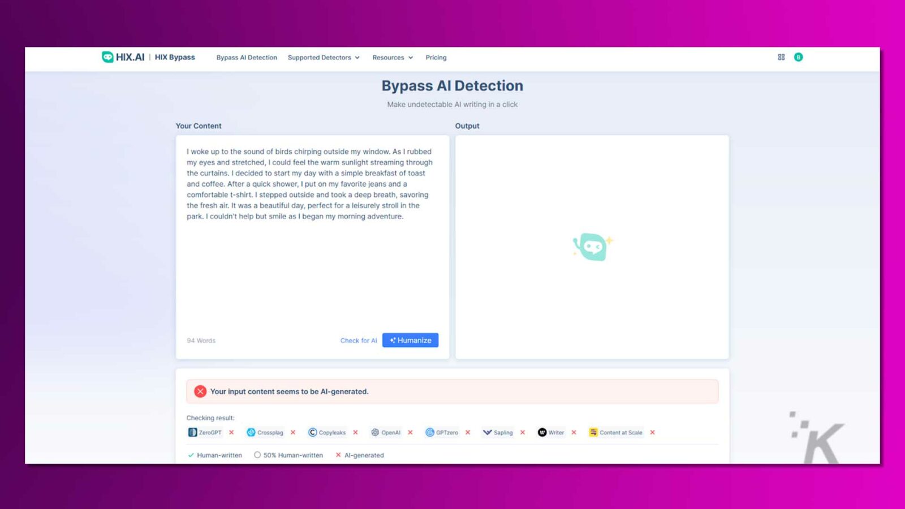The width and height of the screenshot is (905, 509).
Task: Open the Bypass AI Detection nav item
Action: coord(247,58)
